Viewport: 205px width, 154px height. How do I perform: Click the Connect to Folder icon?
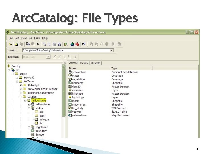pyautogui.click(x=16, y=44)
